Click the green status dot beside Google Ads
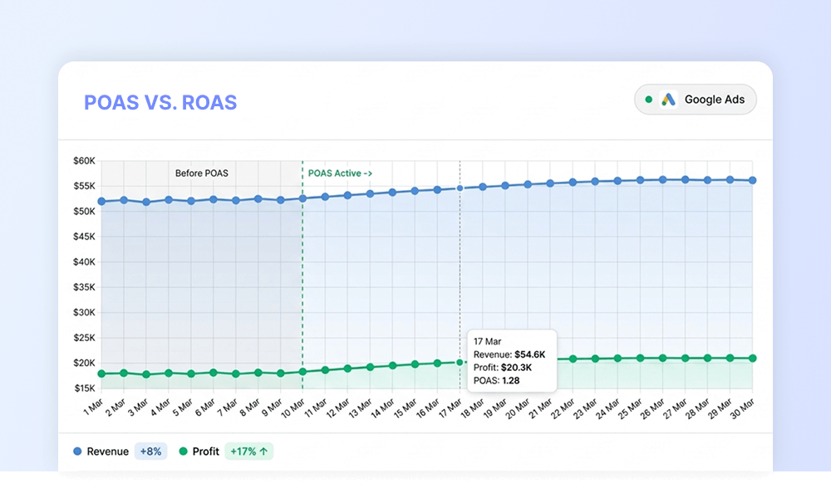The height and width of the screenshot is (493, 831). click(648, 100)
